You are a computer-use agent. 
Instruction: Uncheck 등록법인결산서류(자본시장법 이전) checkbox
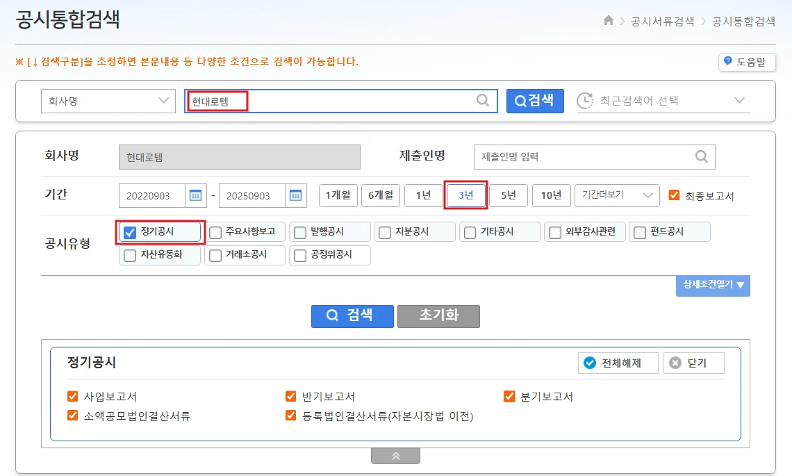point(290,416)
